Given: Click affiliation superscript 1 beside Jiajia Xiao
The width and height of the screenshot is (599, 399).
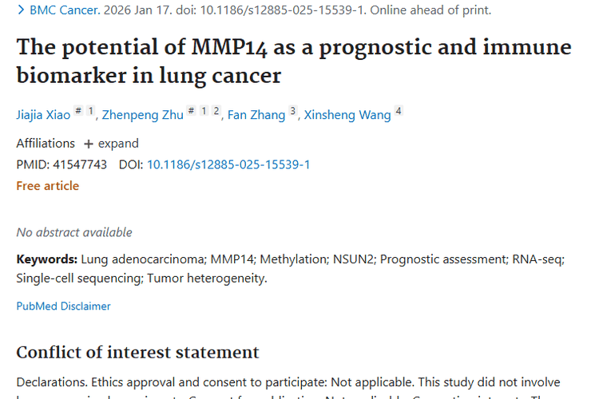Looking at the screenshot, I should point(90,111).
